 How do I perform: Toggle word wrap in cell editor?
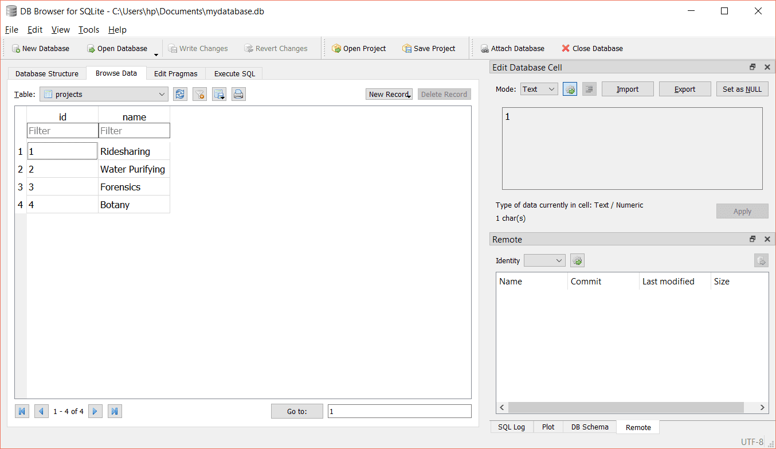tap(589, 88)
